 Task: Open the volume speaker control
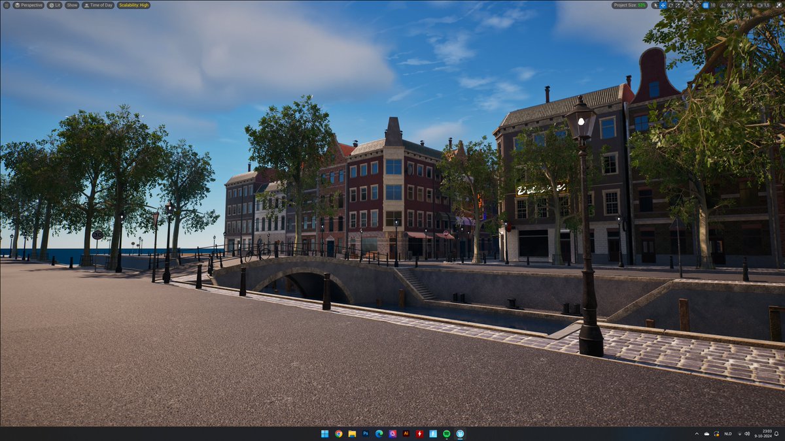point(747,434)
